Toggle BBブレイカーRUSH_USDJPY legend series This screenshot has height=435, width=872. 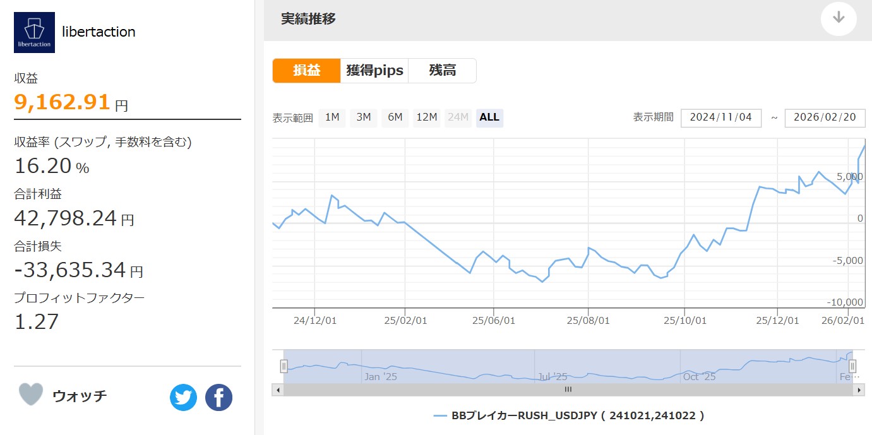tap(568, 415)
